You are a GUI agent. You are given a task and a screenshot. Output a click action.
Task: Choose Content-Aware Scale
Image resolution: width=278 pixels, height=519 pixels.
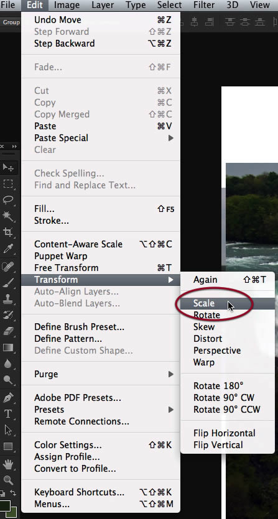(x=101, y=244)
